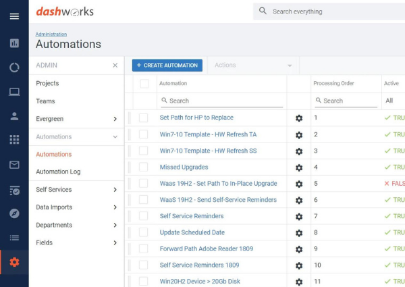The image size is (405, 287).
Task: Tick checkbox for Waas 19H2 - Set Path To In-Place Upgrade
Action: tap(143, 184)
